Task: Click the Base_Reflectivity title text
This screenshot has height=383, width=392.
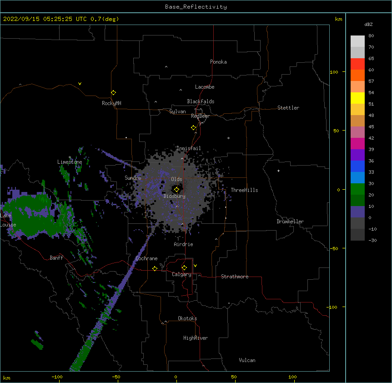Action: (x=196, y=7)
